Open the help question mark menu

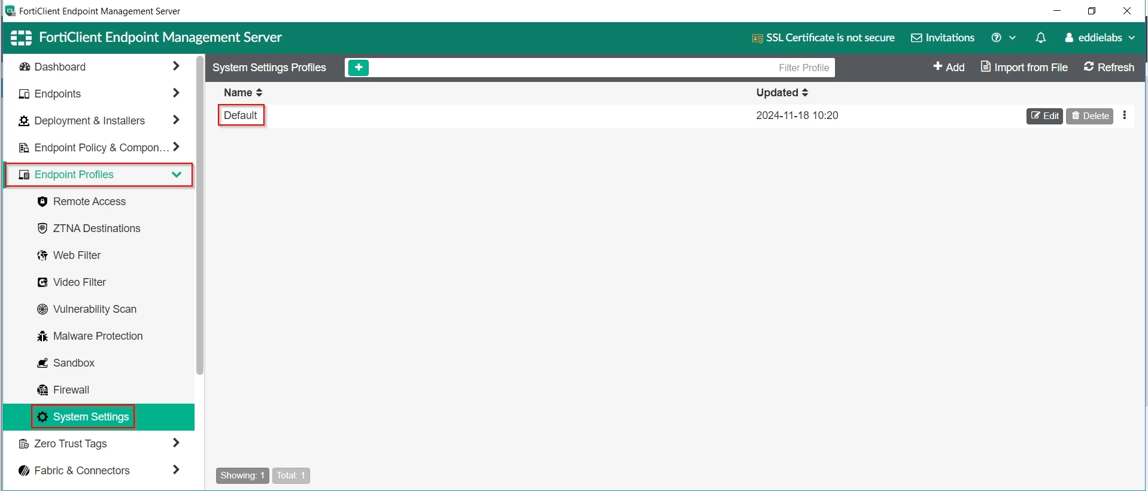pos(1004,38)
